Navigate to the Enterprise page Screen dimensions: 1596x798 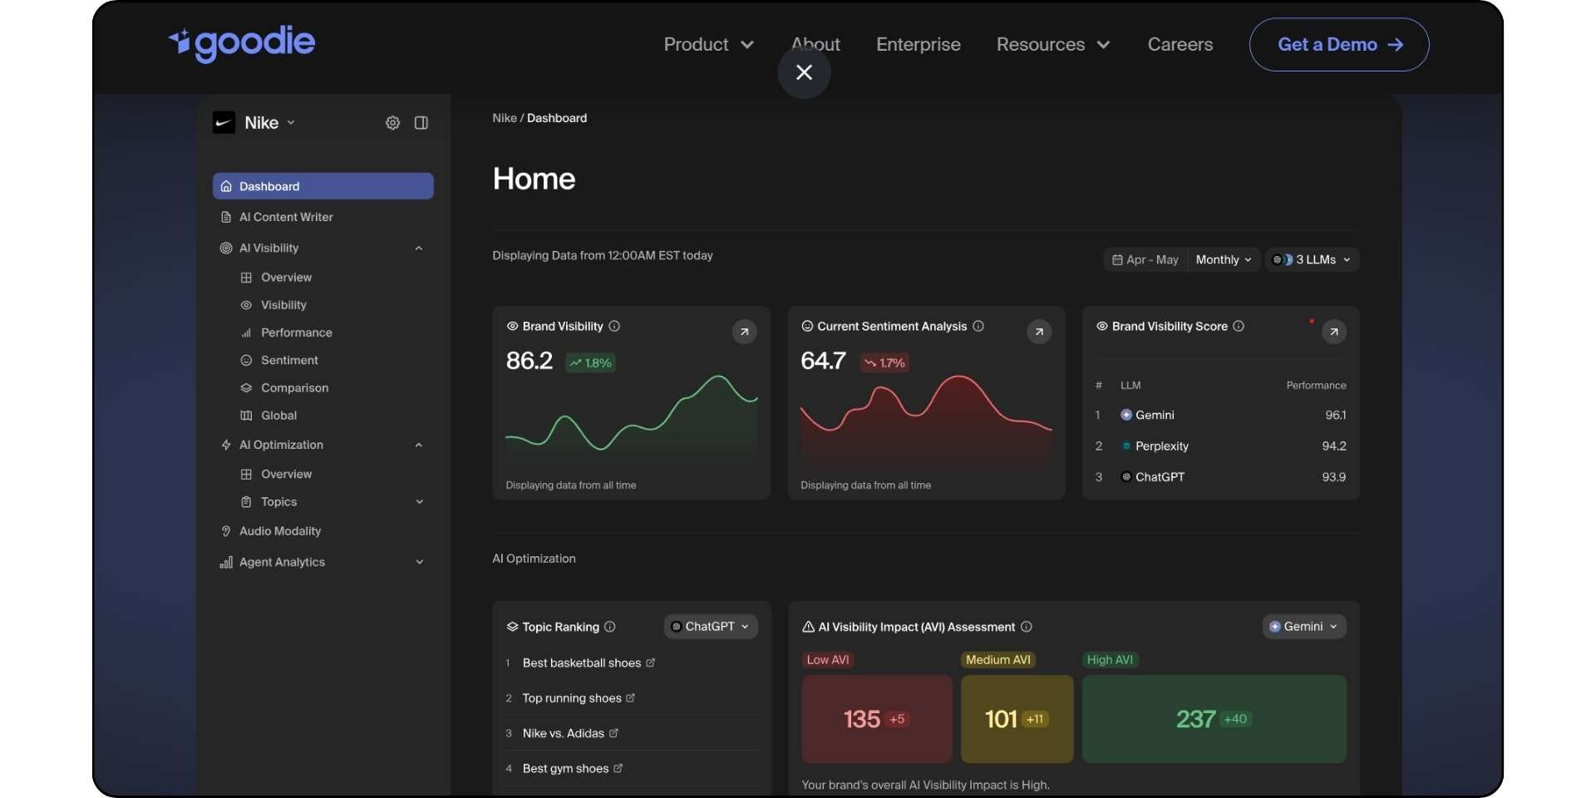pyautogui.click(x=918, y=44)
